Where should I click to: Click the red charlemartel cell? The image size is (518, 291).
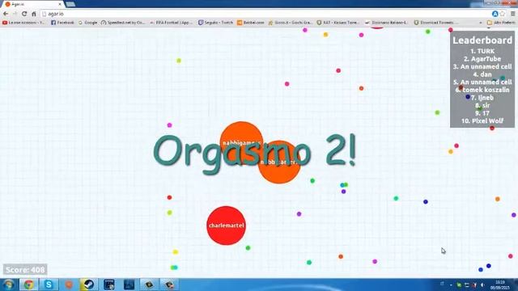click(x=227, y=226)
